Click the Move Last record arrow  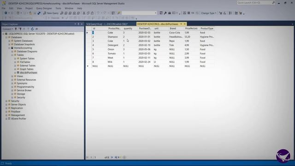coord(116,157)
